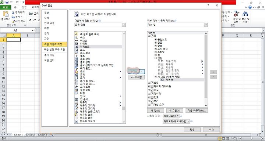Toggle the 홈 tab checkbox in ribbon tree
The image size is (265, 141).
pyautogui.click(x=152, y=36)
